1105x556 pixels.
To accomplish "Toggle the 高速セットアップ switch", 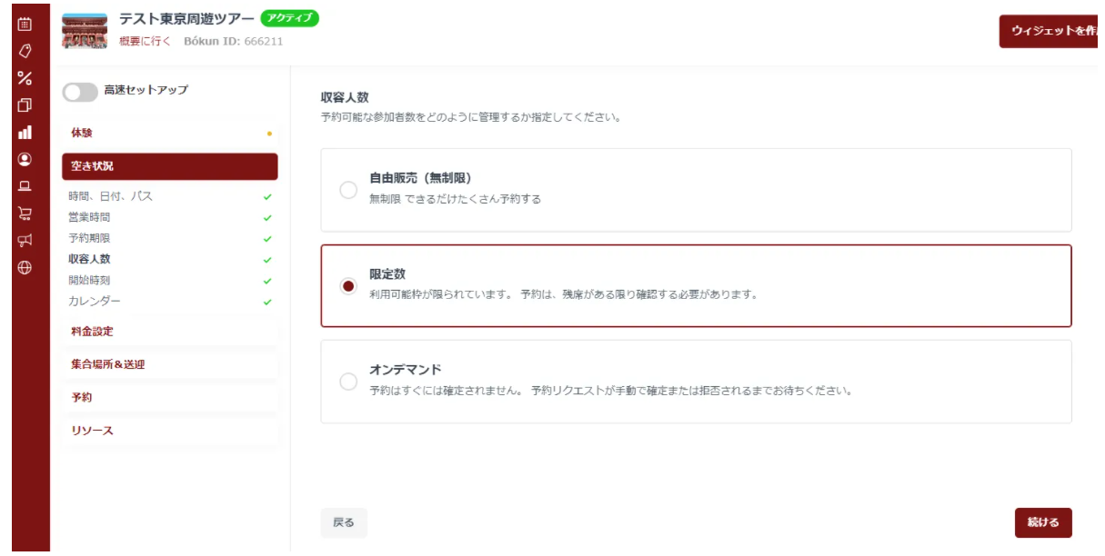I will tap(80, 93).
